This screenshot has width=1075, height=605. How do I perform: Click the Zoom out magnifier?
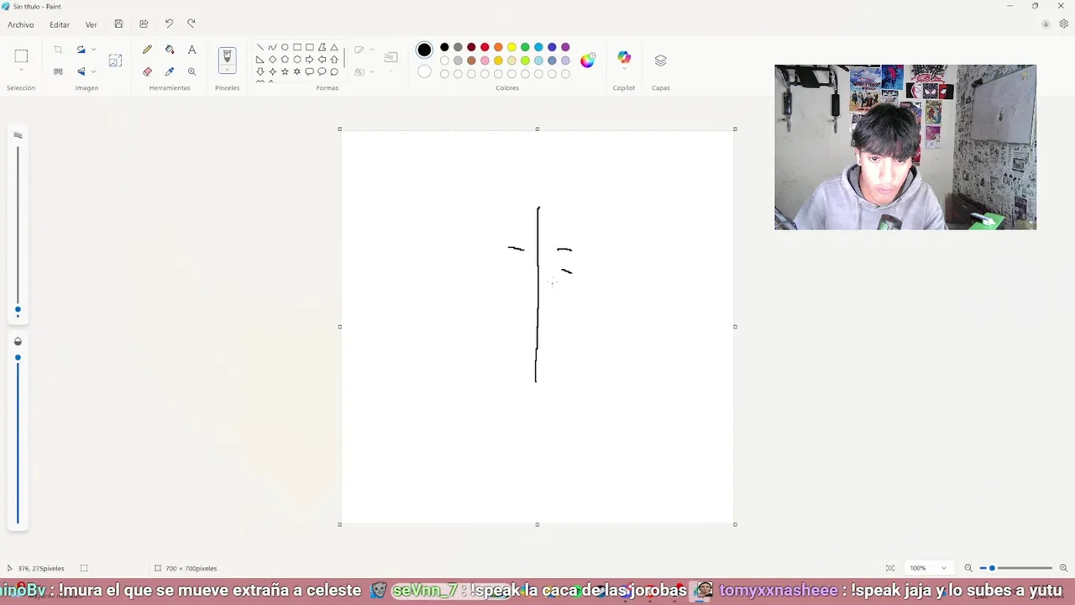(x=968, y=568)
